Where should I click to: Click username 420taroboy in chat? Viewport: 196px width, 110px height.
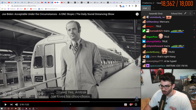pyautogui.click(x=153, y=22)
